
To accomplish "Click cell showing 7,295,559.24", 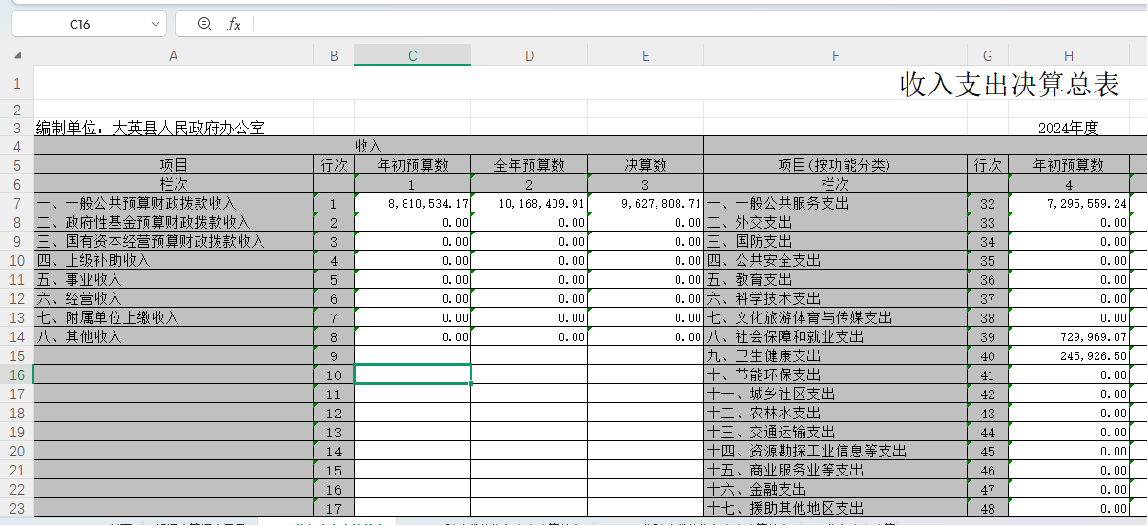I will click(x=1069, y=204).
